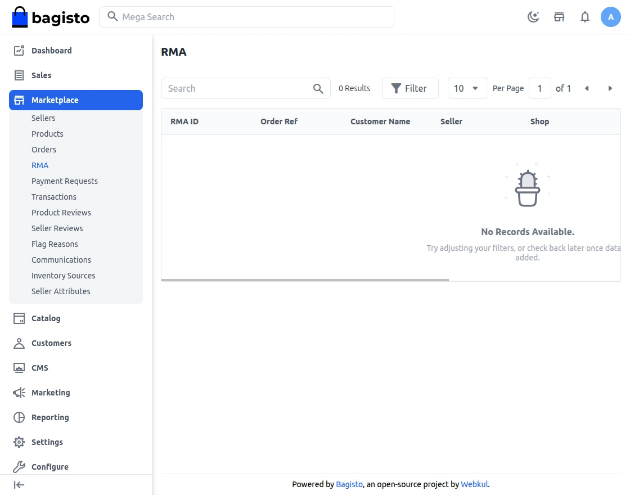
Task: Focus the RMA Search field
Action: [x=245, y=88]
